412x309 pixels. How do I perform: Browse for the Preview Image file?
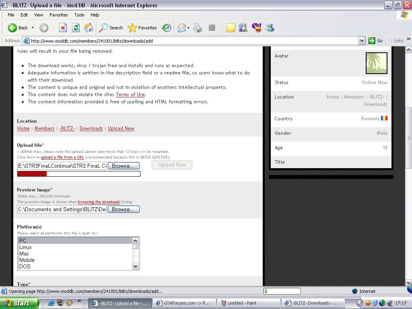(123, 209)
